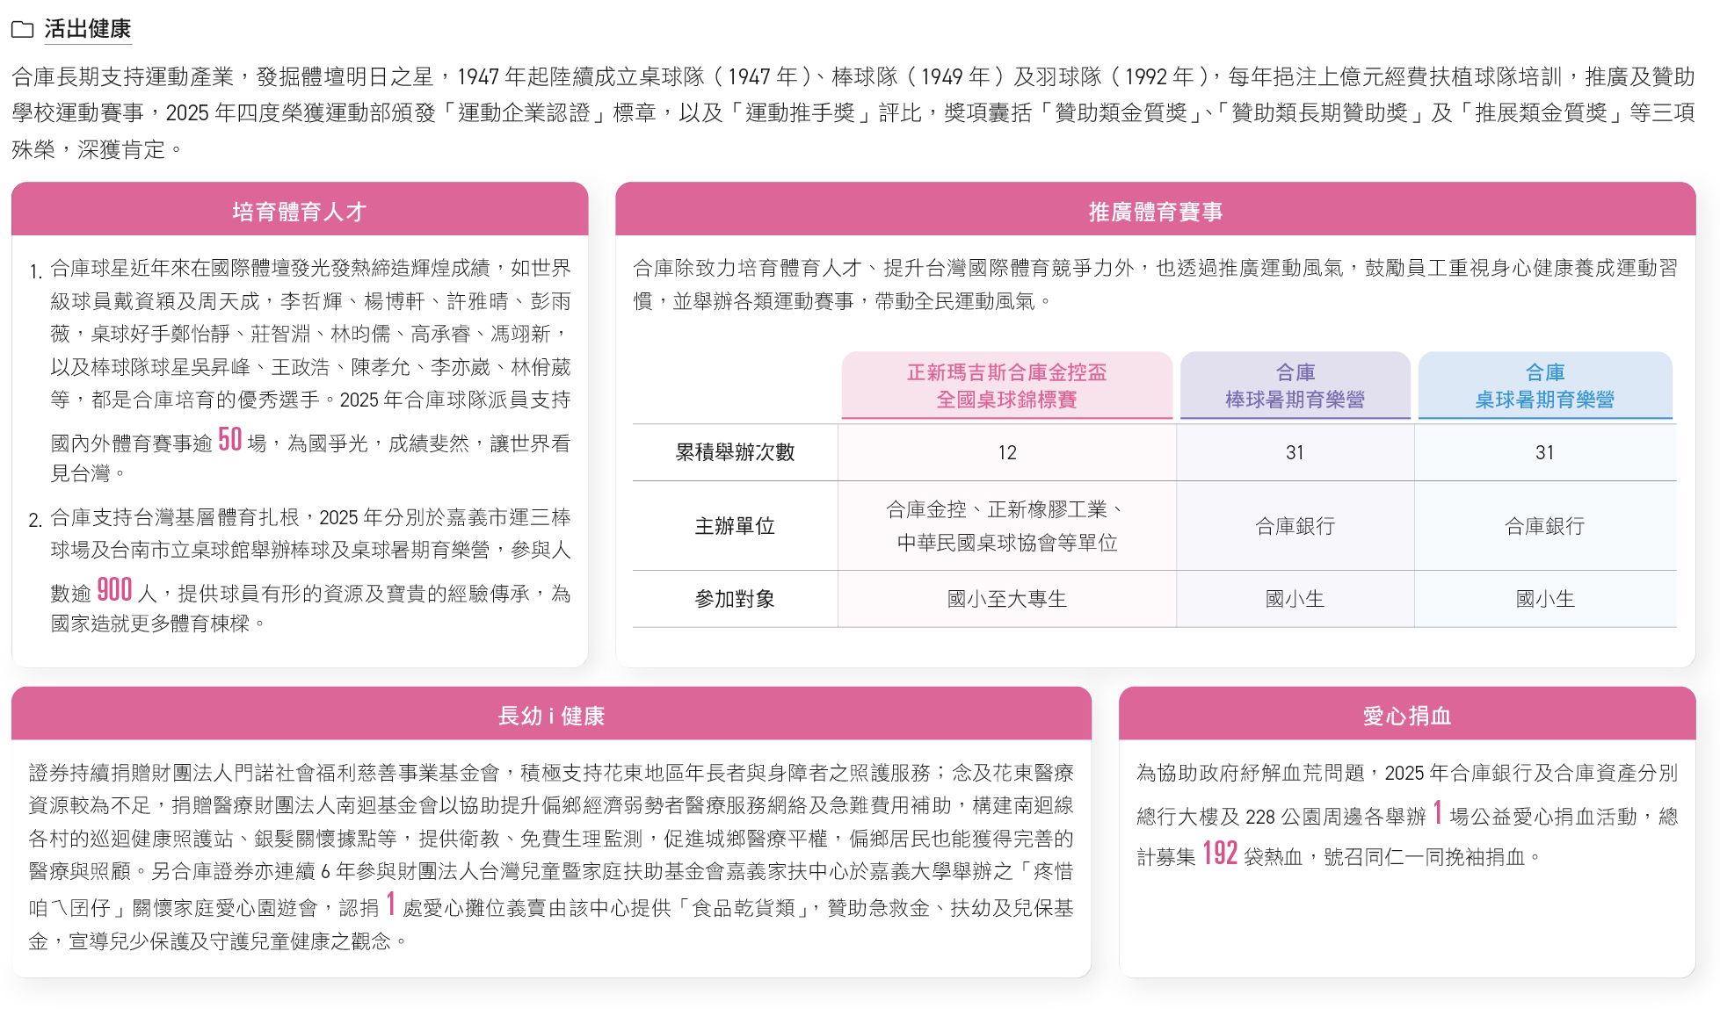Viewport: 1720px width, 1009px height.
Task: Click the 合庫銀行 cell under baseball camp
Action: 1295,525
